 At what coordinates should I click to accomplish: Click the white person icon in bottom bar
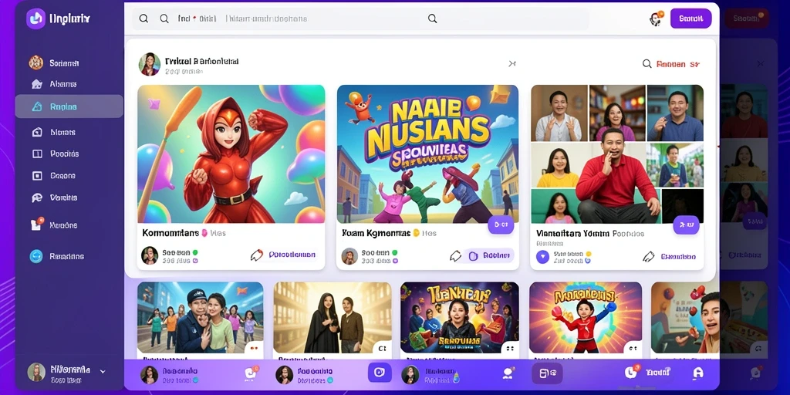coord(508,373)
